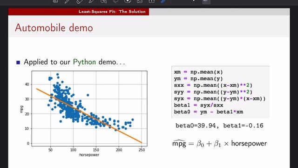Click the 'beta0=39.94' output value
Screen dimensions: 298x168
(196, 126)
